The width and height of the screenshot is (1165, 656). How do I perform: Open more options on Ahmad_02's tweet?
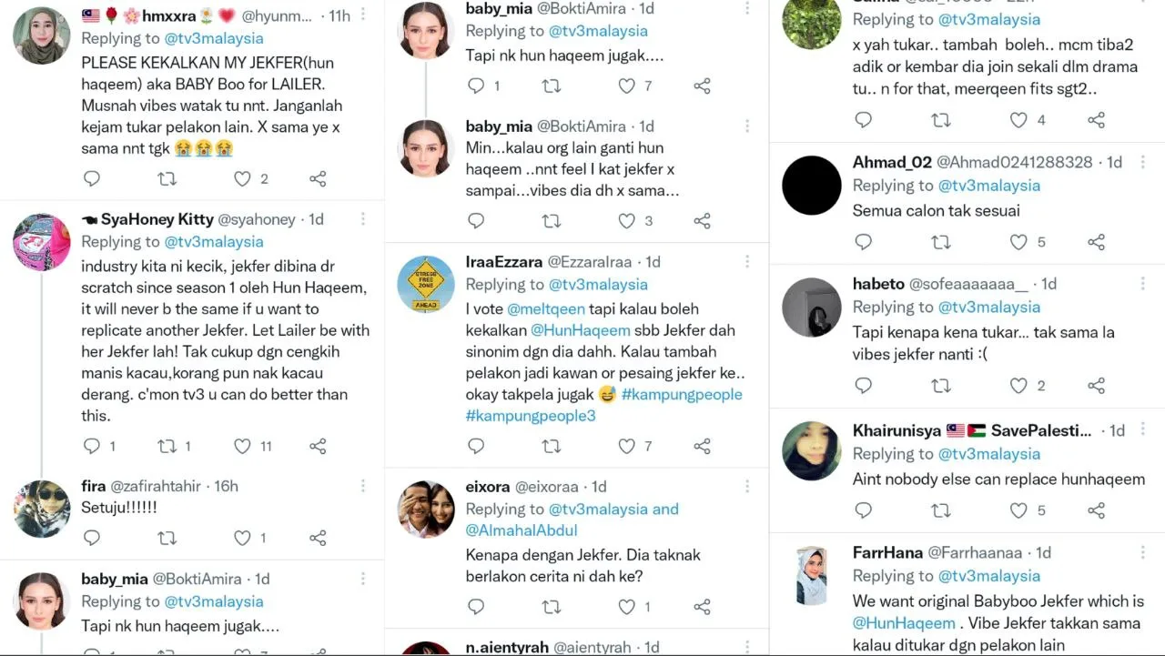point(1142,163)
